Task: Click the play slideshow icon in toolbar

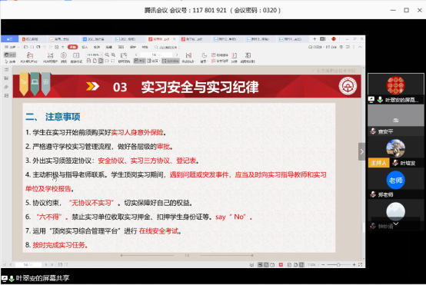Action: 64,55
